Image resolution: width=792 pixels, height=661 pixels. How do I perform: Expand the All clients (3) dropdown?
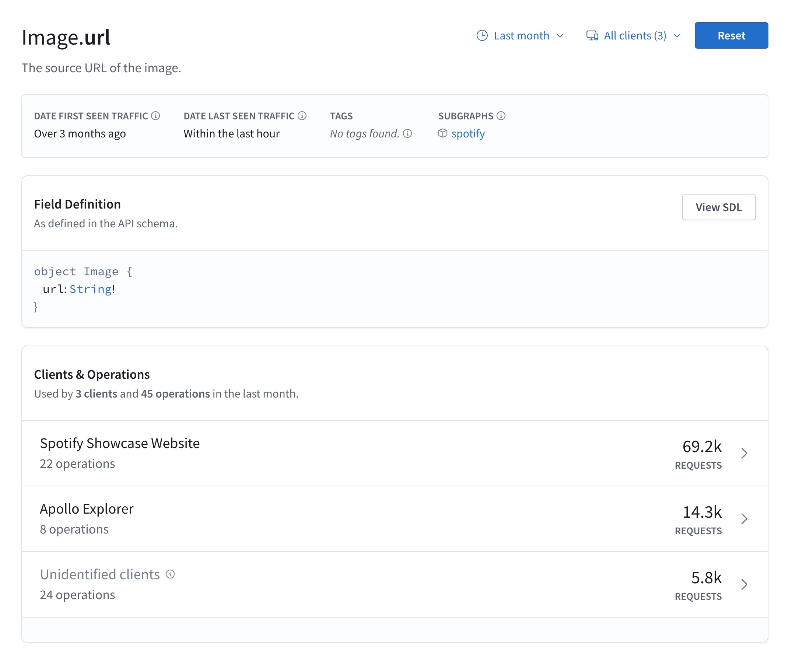pyautogui.click(x=634, y=35)
